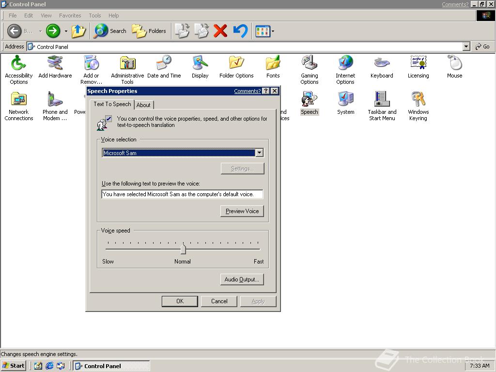
Task: Open the Tools menu
Action: point(94,15)
